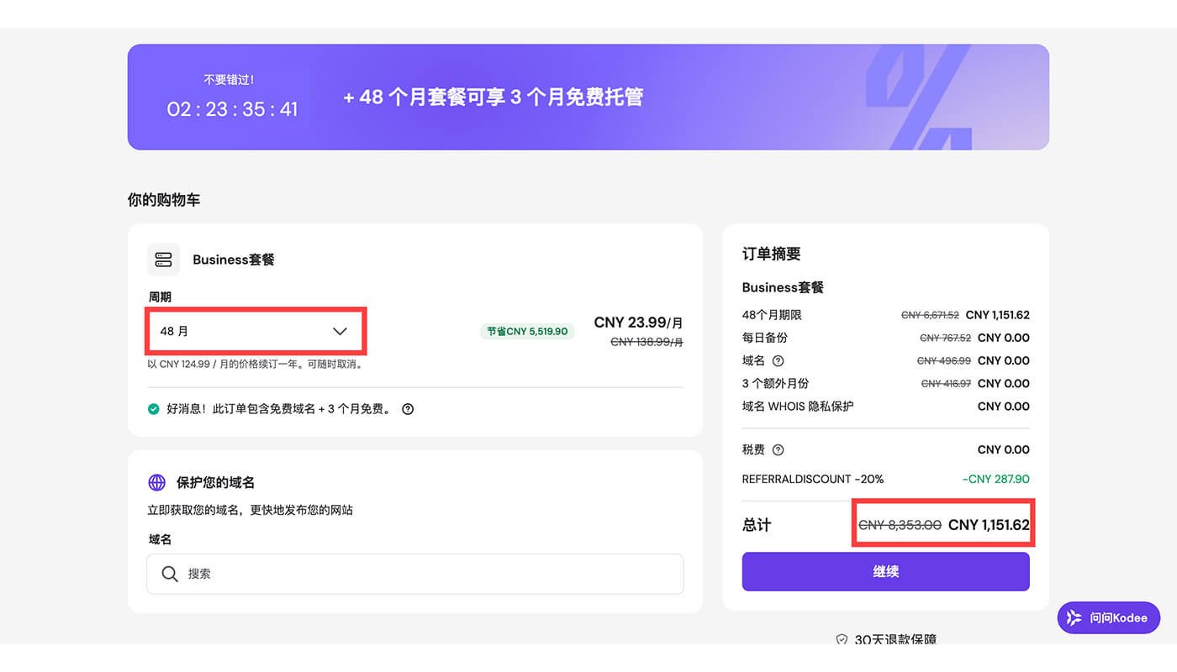Open the 问问Kodee chat assistant
Screen dimensions: 1177x672
pyautogui.click(x=1108, y=617)
